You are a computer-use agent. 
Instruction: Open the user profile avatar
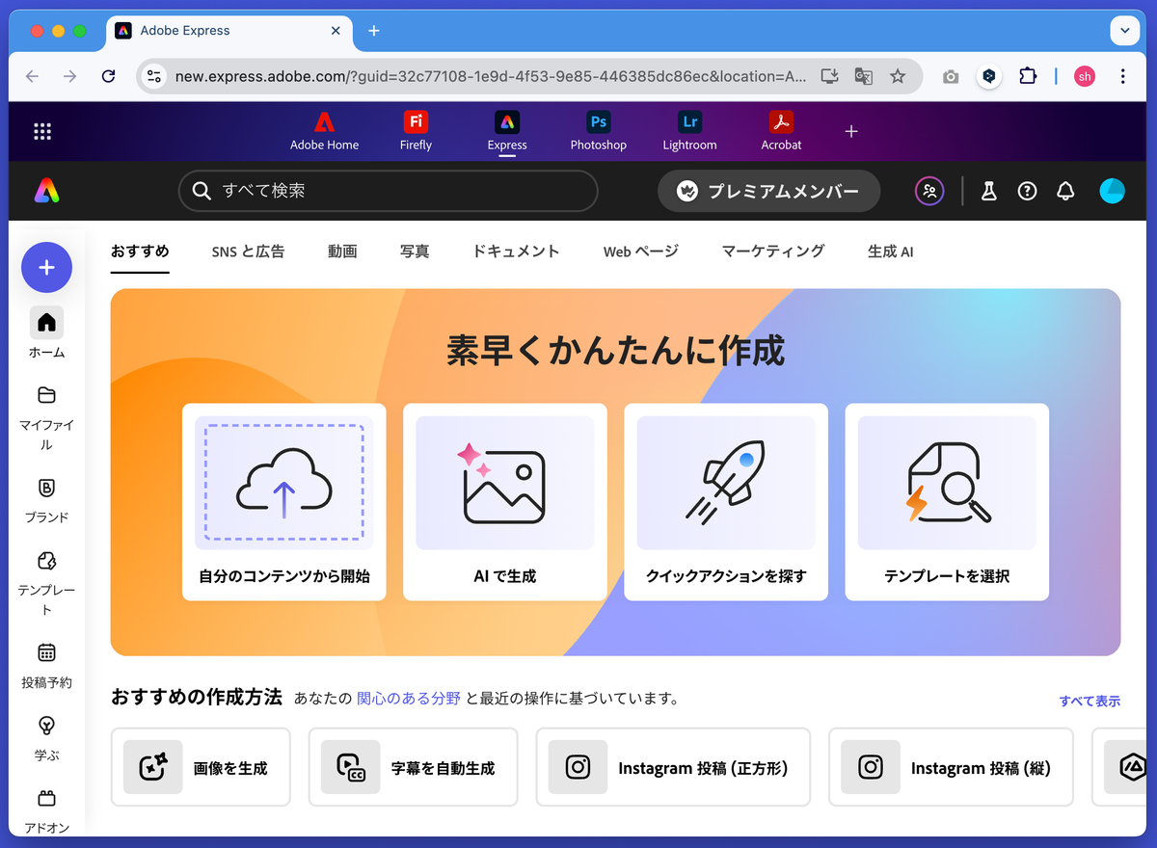tap(1112, 191)
